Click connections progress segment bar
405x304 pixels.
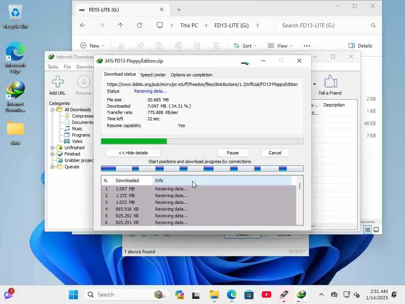coord(202,169)
